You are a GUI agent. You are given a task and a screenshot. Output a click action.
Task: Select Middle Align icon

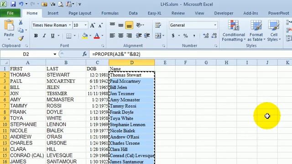120,25
